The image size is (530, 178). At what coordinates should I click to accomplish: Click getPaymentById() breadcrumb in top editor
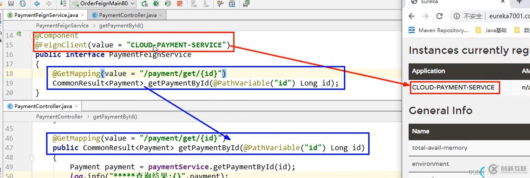(x=121, y=26)
